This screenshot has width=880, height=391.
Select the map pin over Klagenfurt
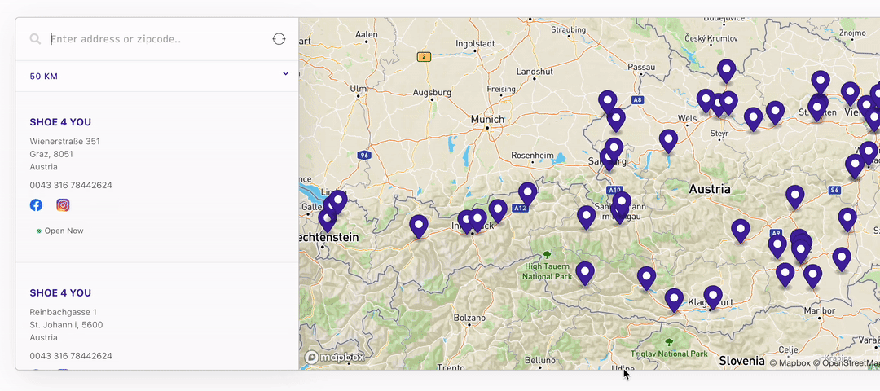[713, 296]
